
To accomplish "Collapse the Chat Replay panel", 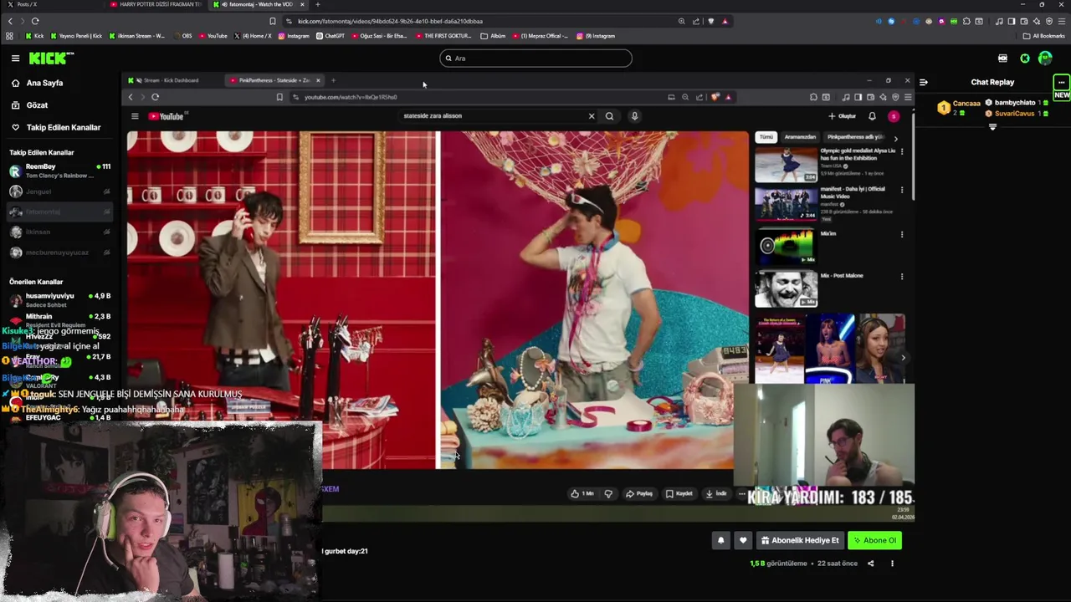I will click(923, 82).
